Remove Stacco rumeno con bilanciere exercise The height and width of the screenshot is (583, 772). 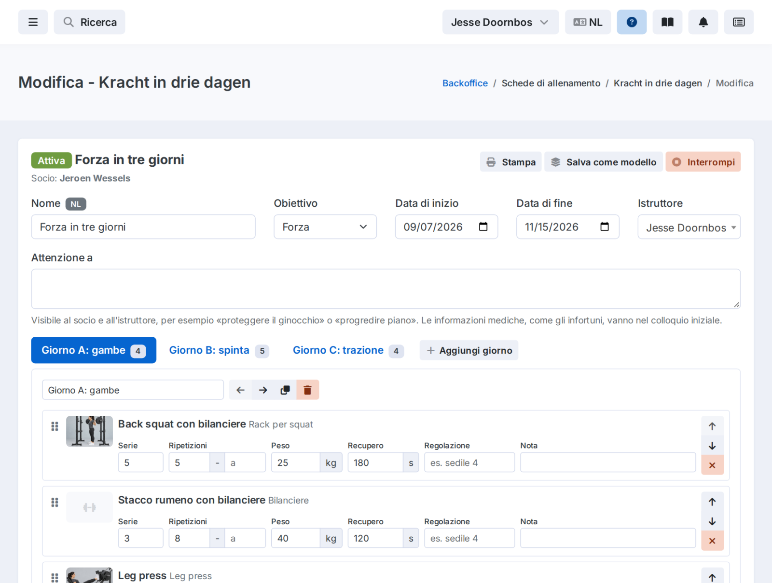(x=712, y=541)
